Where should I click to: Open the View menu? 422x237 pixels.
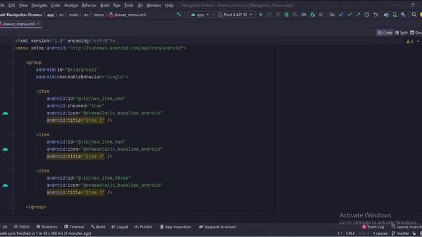coord(23,5)
